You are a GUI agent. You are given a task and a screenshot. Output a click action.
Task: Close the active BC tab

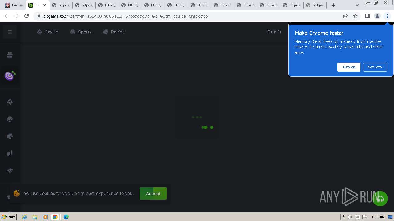click(x=45, y=5)
